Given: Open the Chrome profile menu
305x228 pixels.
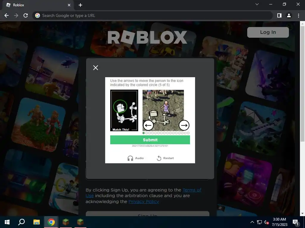Looking at the screenshot, I should click(289, 15).
